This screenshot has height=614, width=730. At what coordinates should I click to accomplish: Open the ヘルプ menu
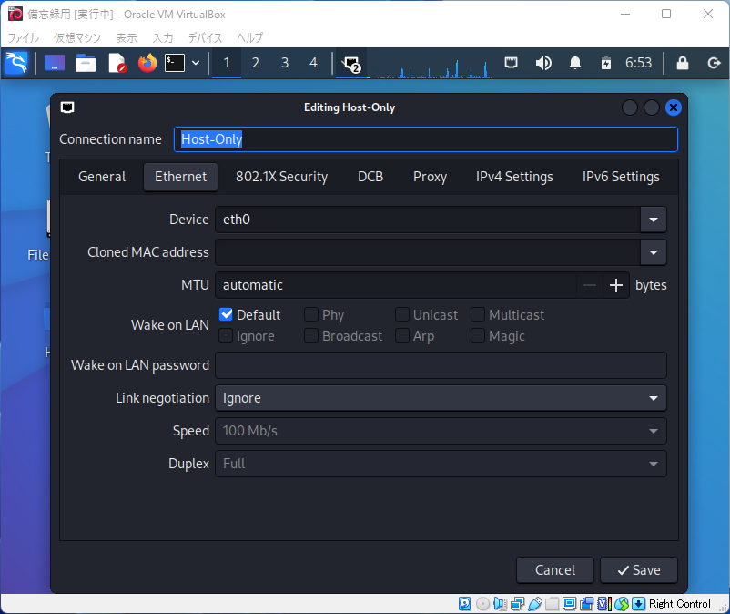point(250,37)
